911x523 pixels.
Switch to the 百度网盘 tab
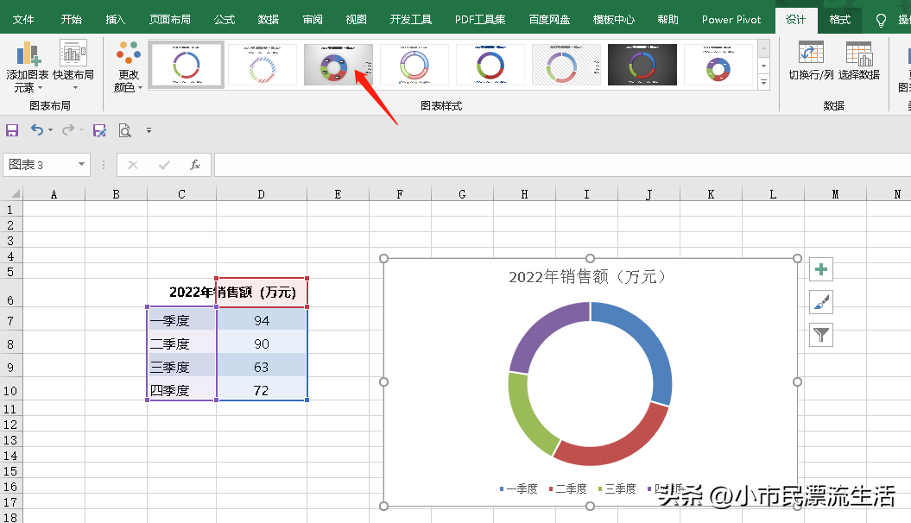tap(549, 20)
